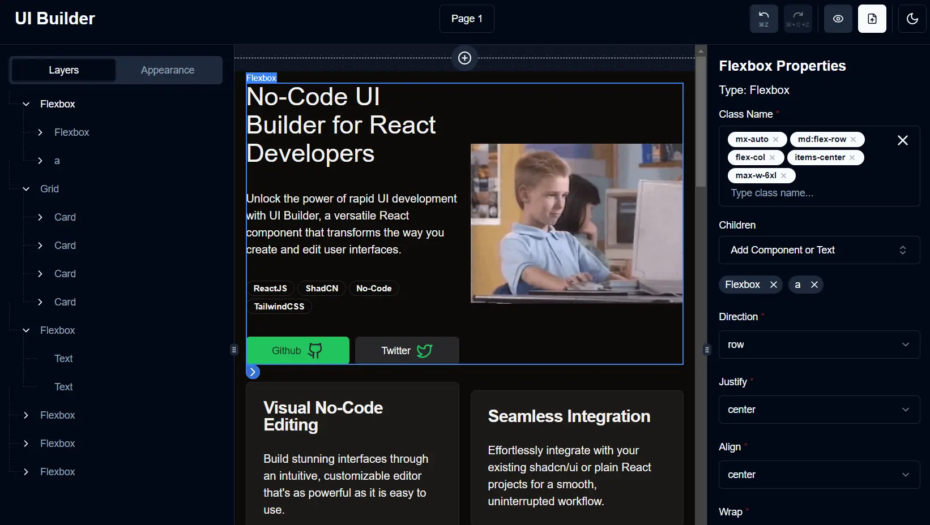Open the Page 1 selector
This screenshot has width=930, height=525.
(467, 19)
